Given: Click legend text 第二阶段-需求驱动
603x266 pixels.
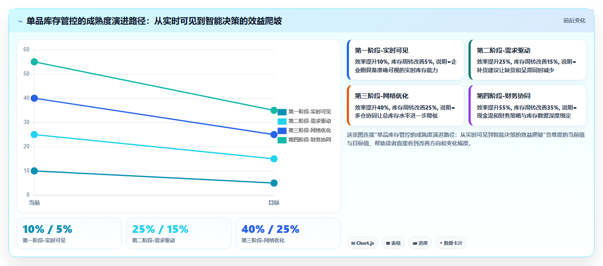Looking at the screenshot, I should [x=309, y=121].
